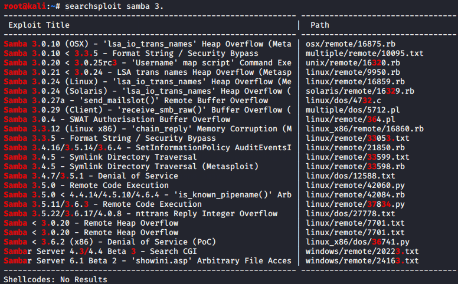Screen dimensions: 458x284
Task: Select path 'windows/remote/24163.txt'
Action: click(x=362, y=260)
